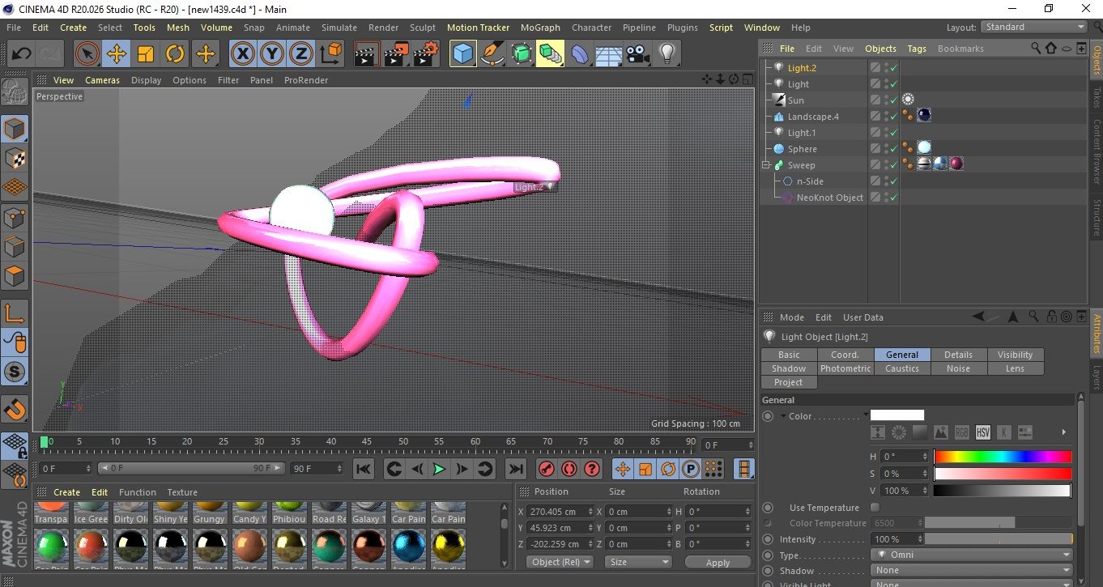Toggle visibility dots for Landscape.4
This screenshot has height=587, width=1103.
point(885,117)
